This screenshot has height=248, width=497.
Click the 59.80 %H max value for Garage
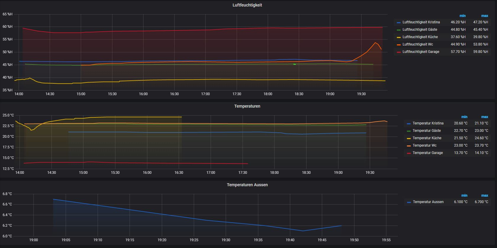481,52
